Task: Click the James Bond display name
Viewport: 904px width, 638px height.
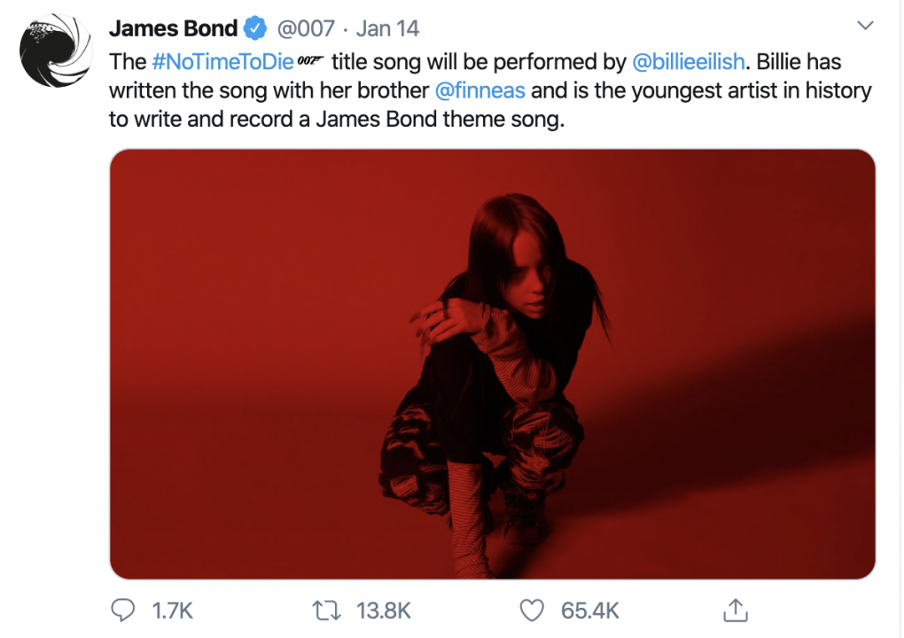Action: click(x=173, y=28)
